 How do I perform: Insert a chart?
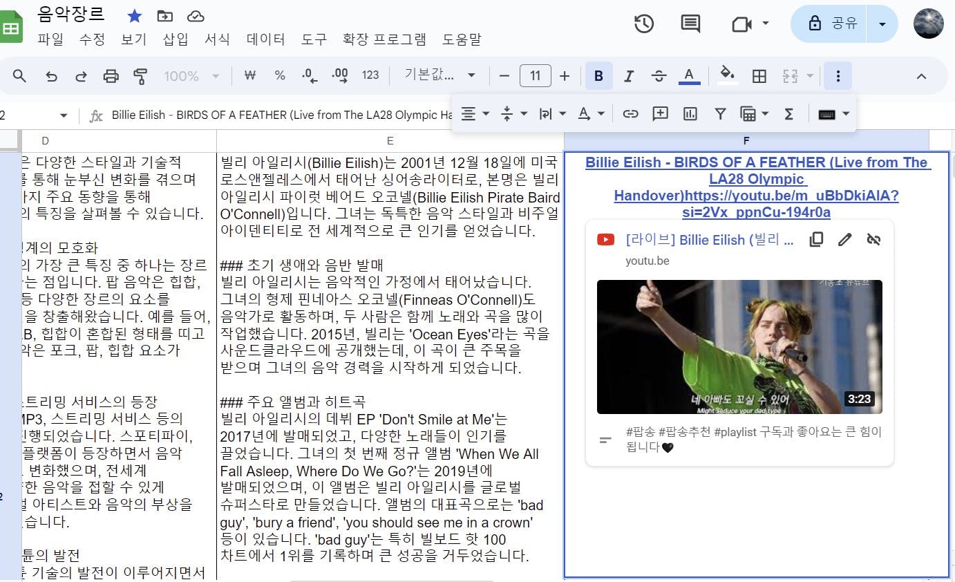point(690,114)
